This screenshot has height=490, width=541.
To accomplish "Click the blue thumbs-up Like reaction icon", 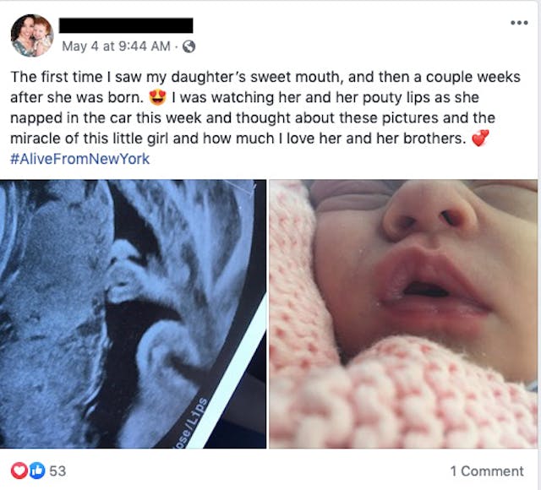I will tap(34, 471).
